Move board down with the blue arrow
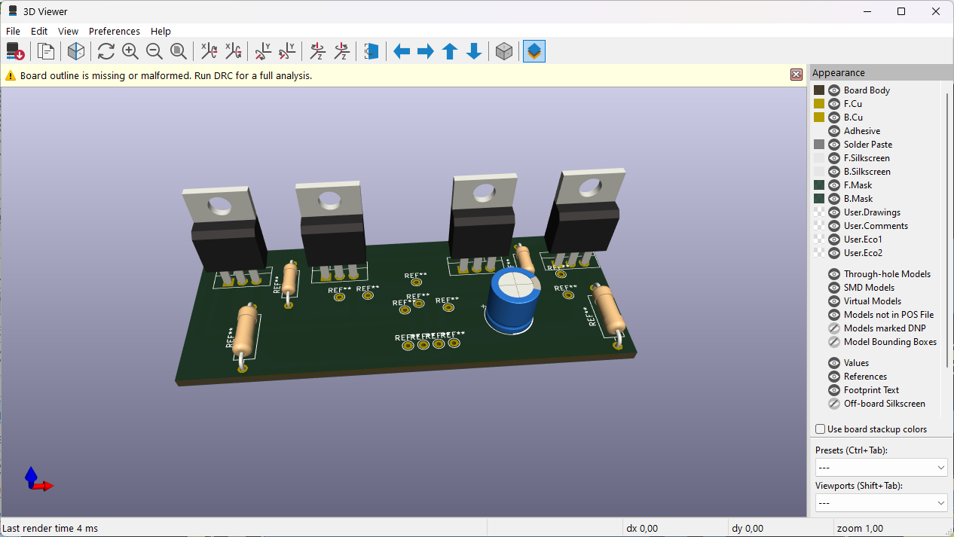The height and width of the screenshot is (537, 954). pos(474,51)
